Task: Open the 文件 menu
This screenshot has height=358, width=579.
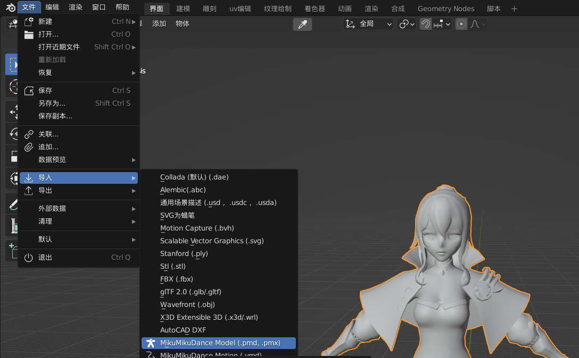Action: pos(28,7)
